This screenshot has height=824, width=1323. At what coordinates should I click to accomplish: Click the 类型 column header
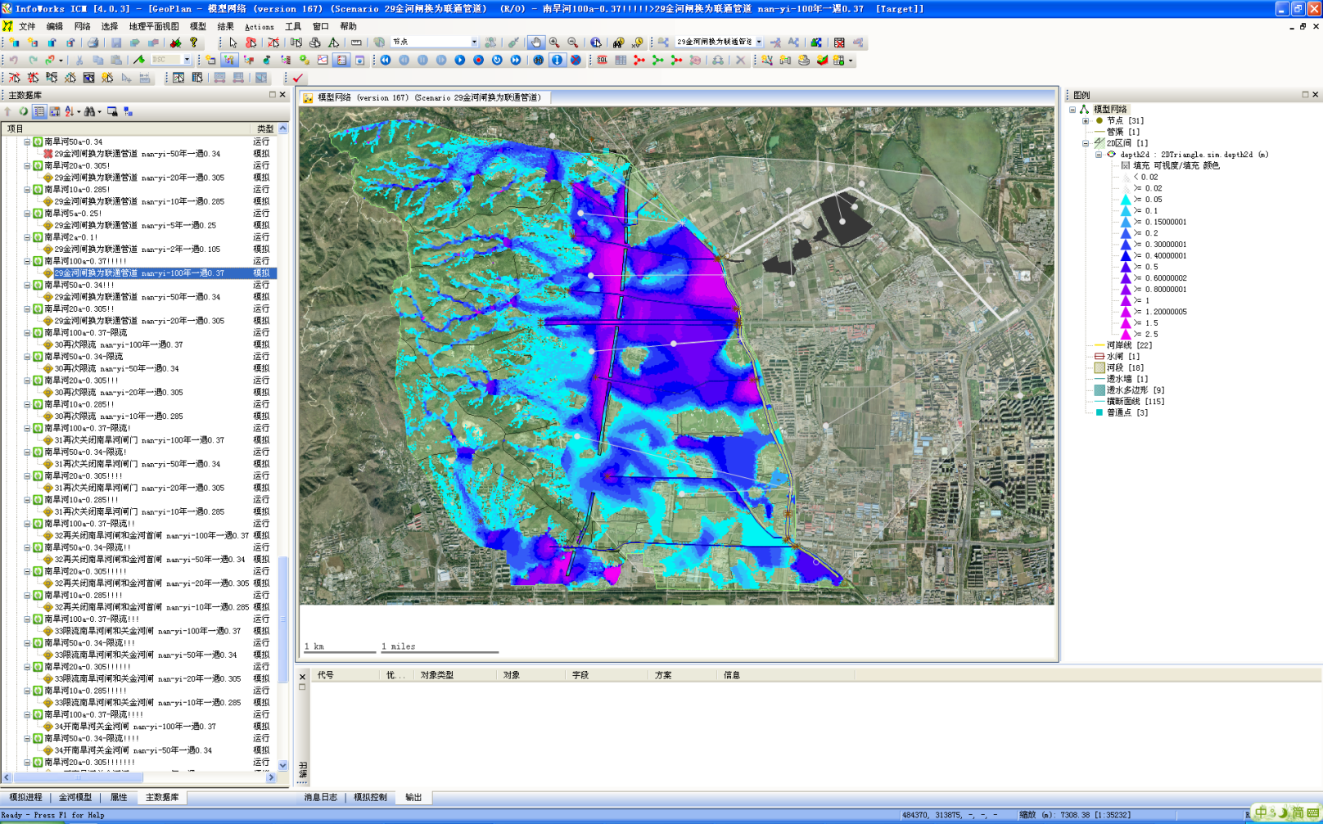click(264, 128)
